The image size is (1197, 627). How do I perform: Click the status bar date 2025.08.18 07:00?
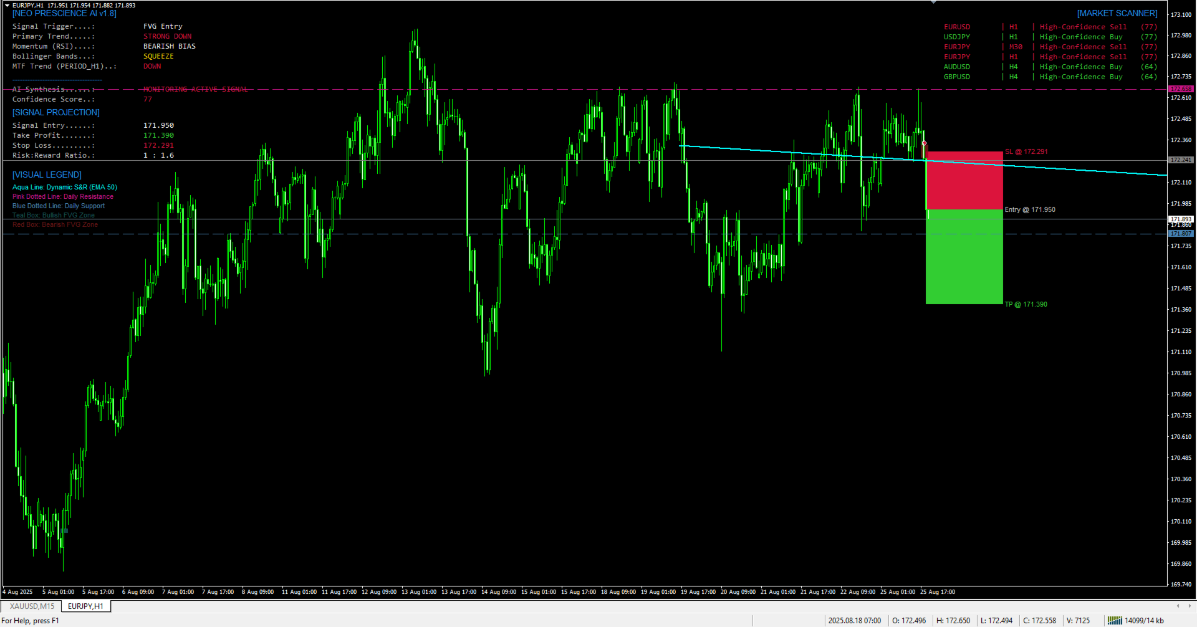click(x=855, y=621)
